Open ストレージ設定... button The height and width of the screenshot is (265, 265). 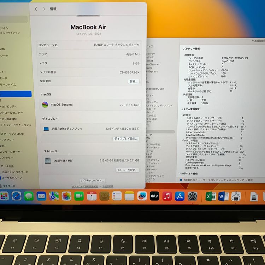pyautogui.click(x=127, y=170)
